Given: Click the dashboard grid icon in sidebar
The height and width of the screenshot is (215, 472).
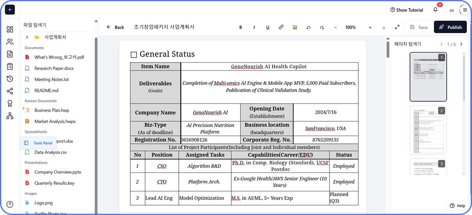Looking at the screenshot, I should 10,30.
